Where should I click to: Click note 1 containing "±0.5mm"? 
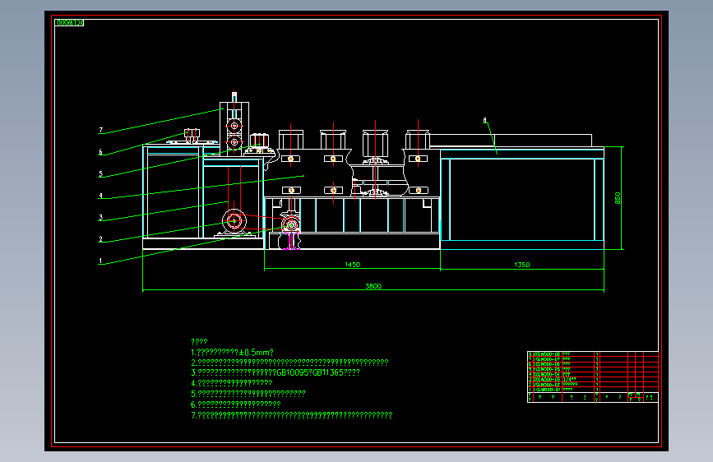(233, 353)
